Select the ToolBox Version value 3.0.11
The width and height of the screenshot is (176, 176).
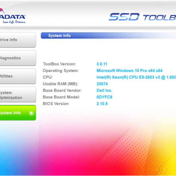[102, 64]
